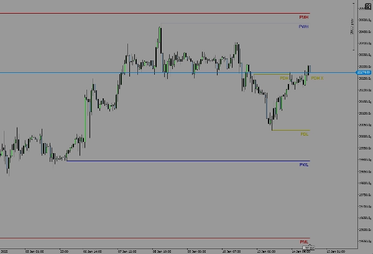Select the blue PWH level label
This screenshot has width=373, height=254.
click(304, 27)
